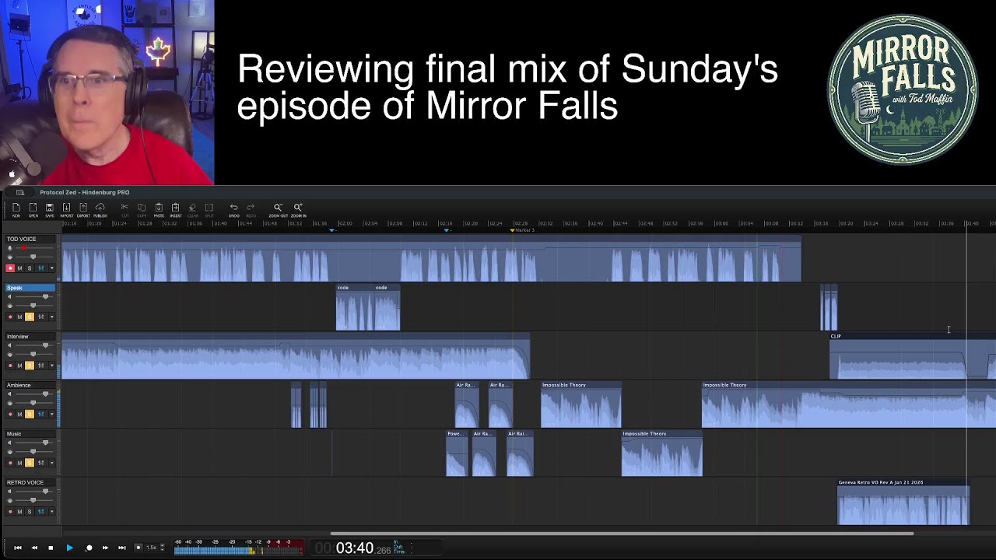Click the playback speed toggle beside 1.5x
This screenshot has width=996, height=560.
[x=139, y=548]
